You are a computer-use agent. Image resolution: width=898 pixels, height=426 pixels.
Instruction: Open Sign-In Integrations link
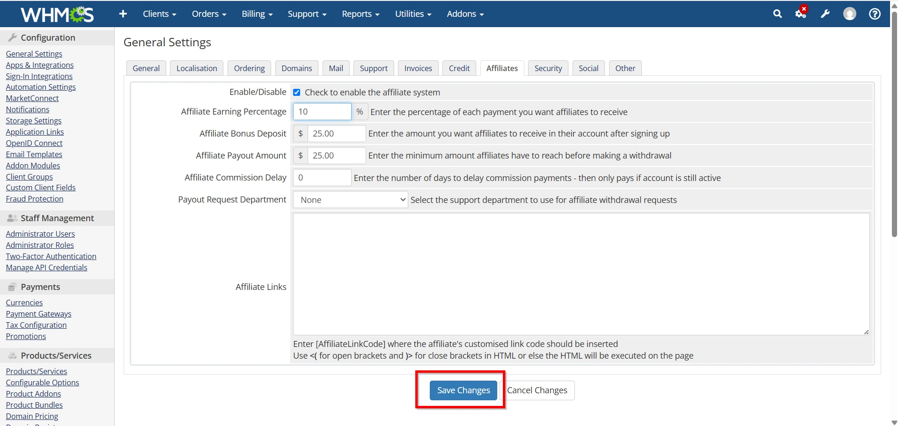tap(39, 76)
